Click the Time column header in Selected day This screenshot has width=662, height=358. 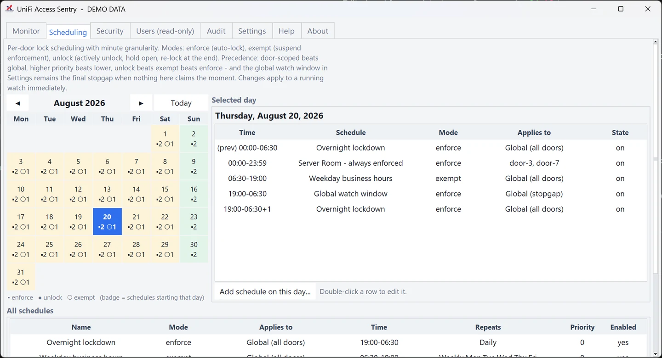247,132
